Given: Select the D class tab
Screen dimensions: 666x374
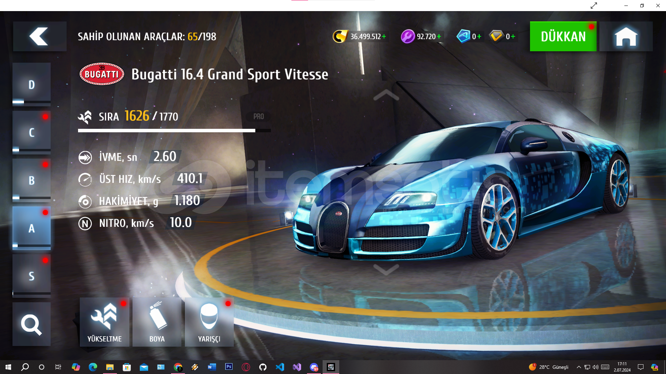Looking at the screenshot, I should [x=32, y=84].
